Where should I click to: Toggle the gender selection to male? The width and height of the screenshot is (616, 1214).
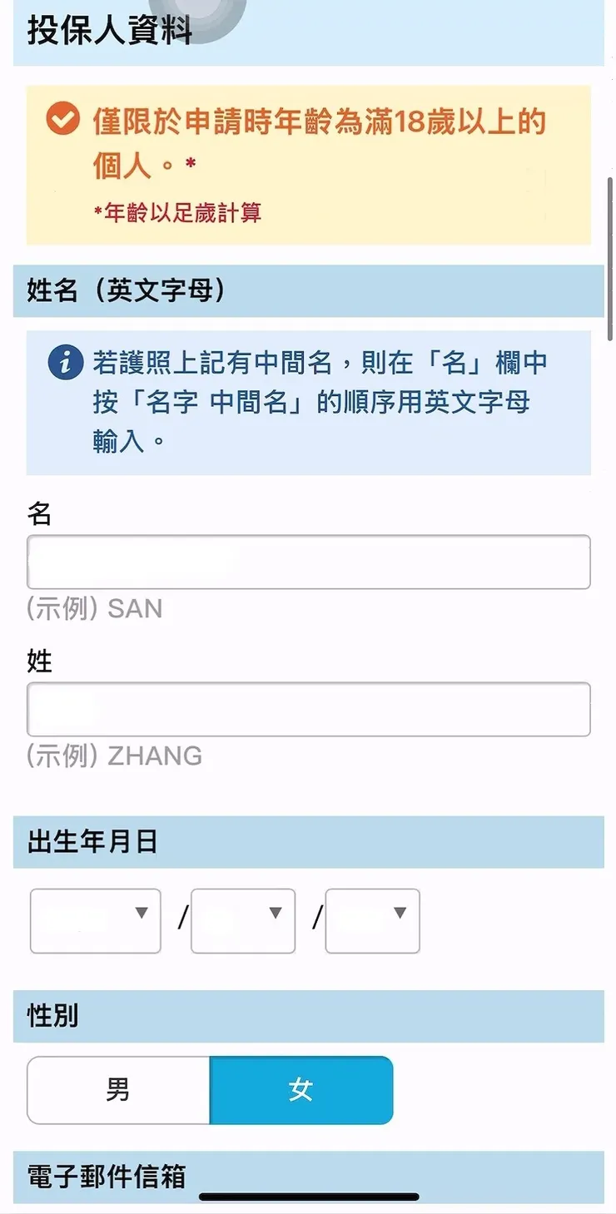pyautogui.click(x=117, y=1090)
